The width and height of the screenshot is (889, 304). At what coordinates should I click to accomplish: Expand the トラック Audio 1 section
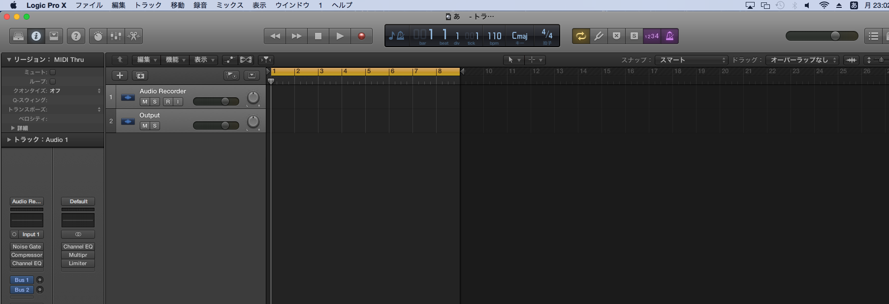(9, 139)
